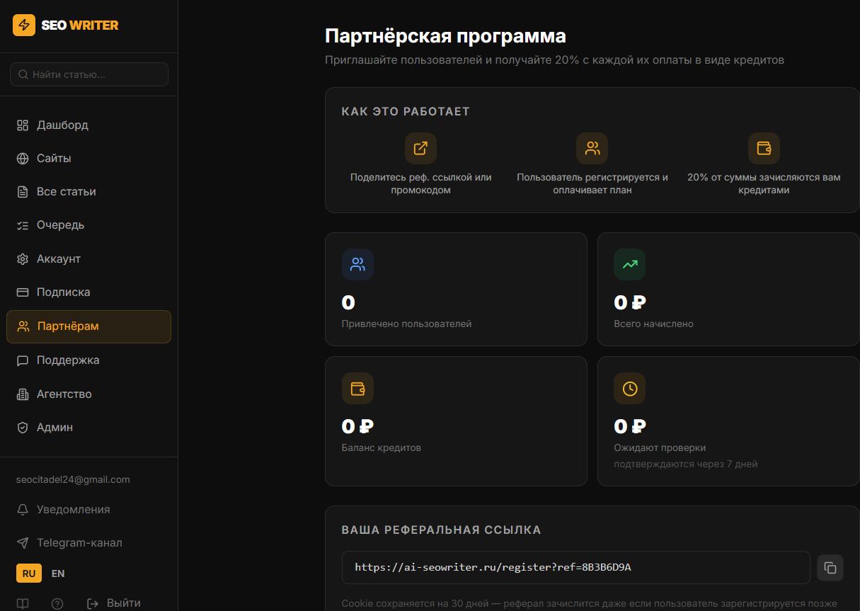Image resolution: width=860 pixels, height=611 pixels.
Task: Click the 20% credits wallet step icon
Action: (764, 148)
